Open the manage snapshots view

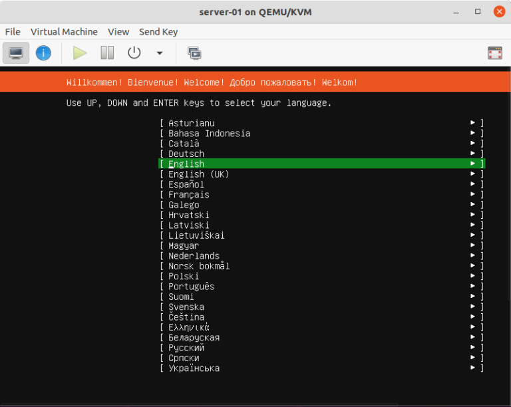194,53
